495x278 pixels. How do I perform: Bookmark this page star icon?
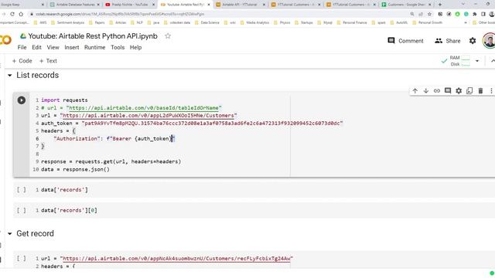click(429, 14)
